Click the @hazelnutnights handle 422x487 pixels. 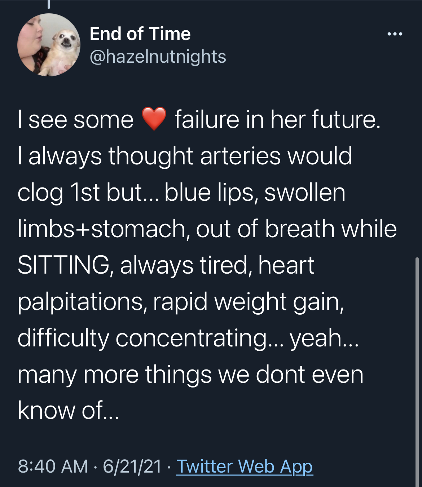click(x=158, y=57)
